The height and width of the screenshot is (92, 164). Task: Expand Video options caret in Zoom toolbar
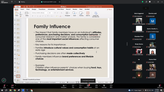(x=15, y=85)
